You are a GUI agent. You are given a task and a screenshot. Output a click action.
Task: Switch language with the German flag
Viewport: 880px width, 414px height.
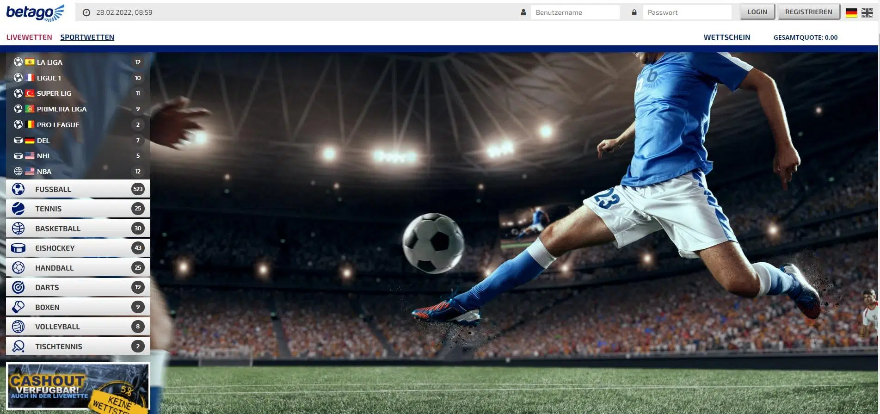pos(851,13)
